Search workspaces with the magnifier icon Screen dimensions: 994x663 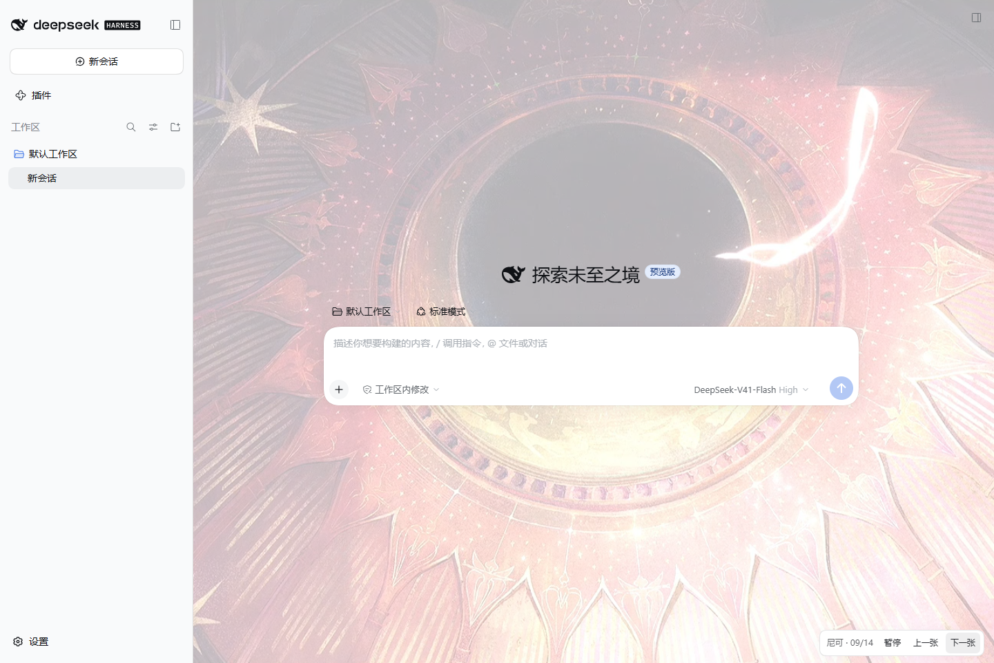[x=131, y=127]
